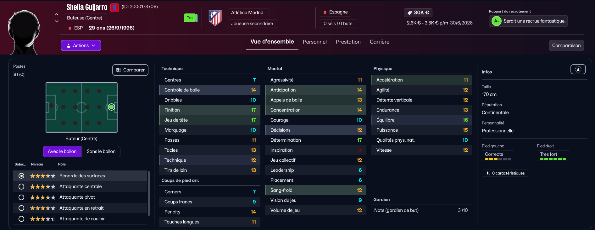Viewport: 595px width, 230px height.
Task: Go to previous player with up chevron
Action: (57, 14)
